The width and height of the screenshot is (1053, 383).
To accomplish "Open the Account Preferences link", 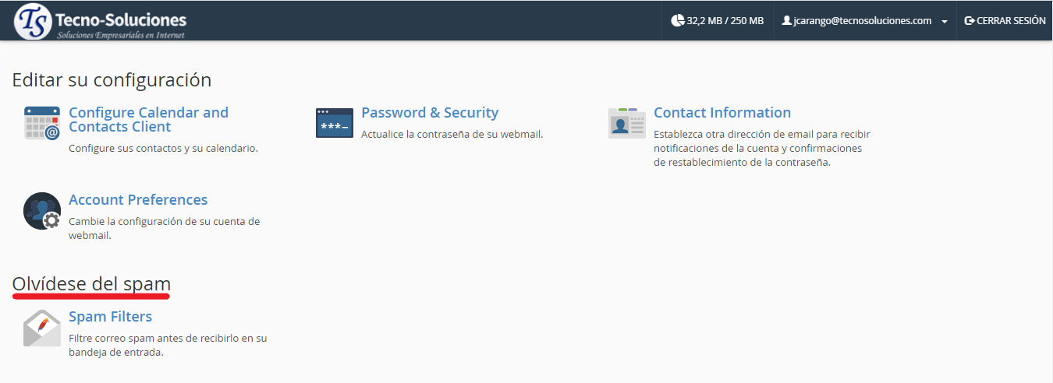I will coord(138,200).
